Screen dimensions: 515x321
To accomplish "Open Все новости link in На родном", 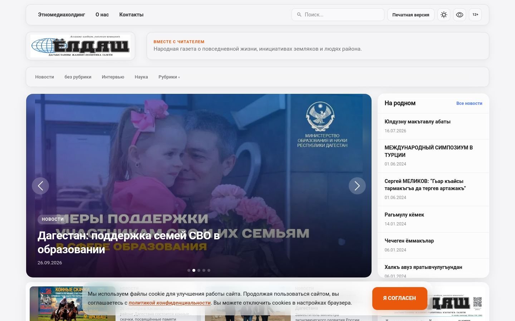I will tap(469, 103).
